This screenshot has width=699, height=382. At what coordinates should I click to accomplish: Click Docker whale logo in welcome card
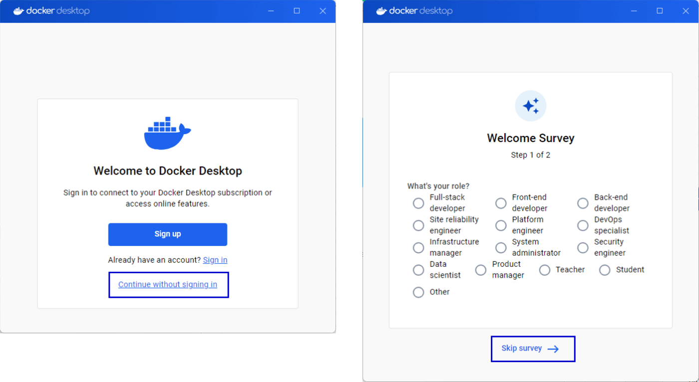[167, 133]
